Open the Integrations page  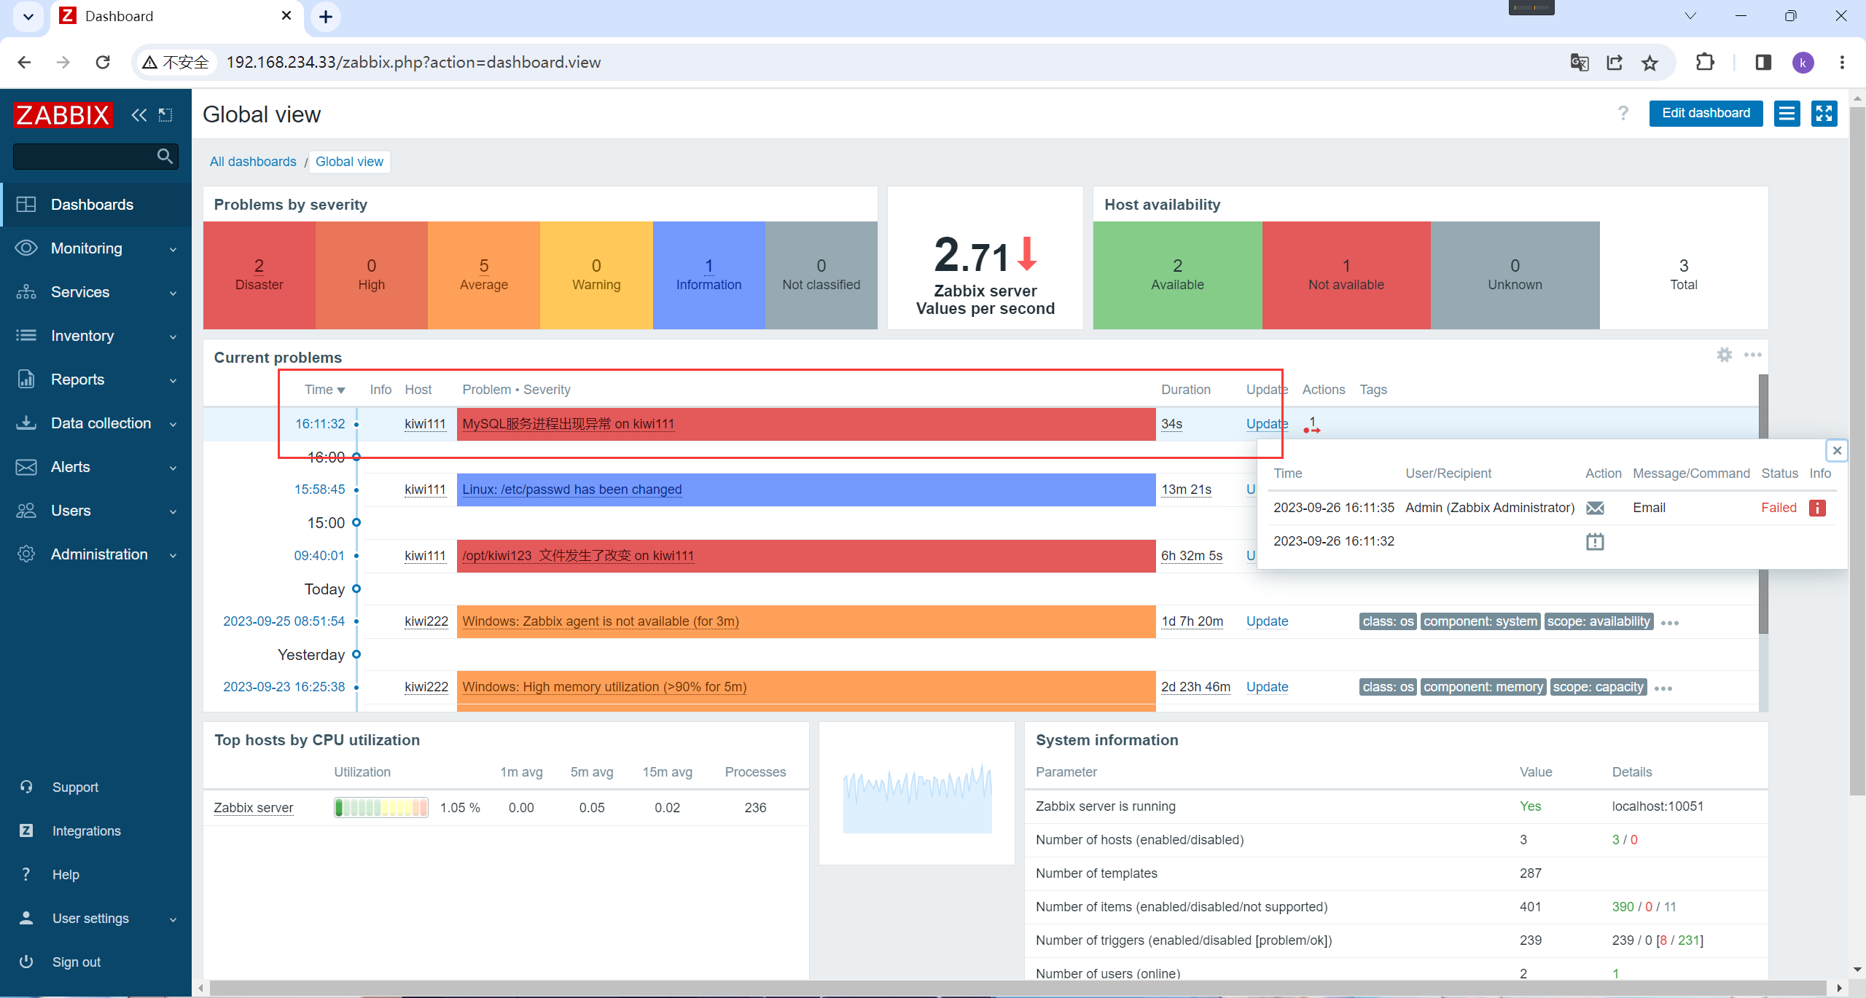86,831
